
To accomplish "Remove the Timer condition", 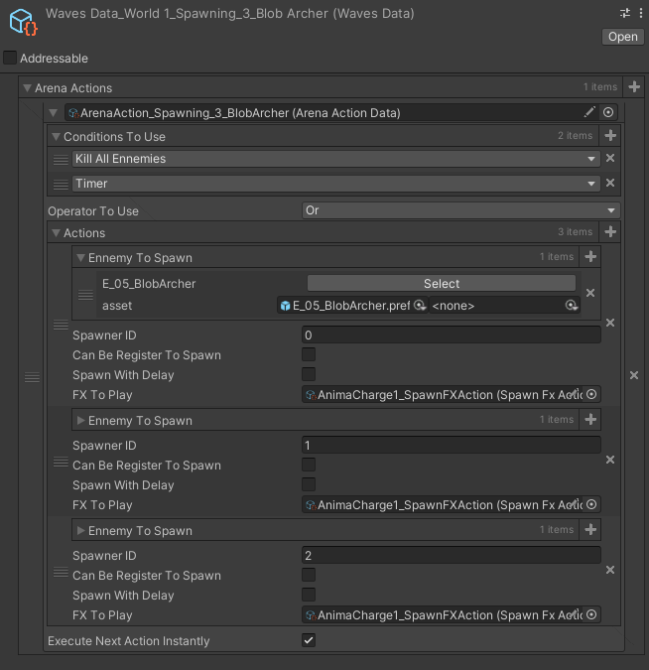I will point(610,183).
